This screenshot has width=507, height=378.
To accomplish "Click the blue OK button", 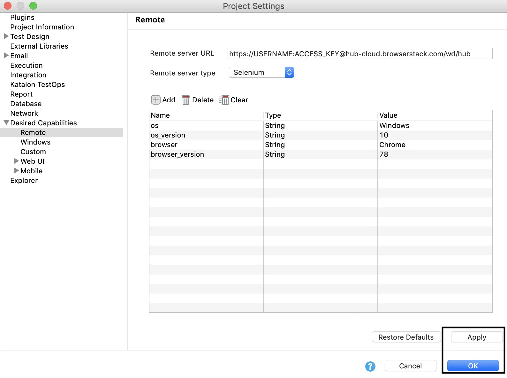I will (x=473, y=366).
